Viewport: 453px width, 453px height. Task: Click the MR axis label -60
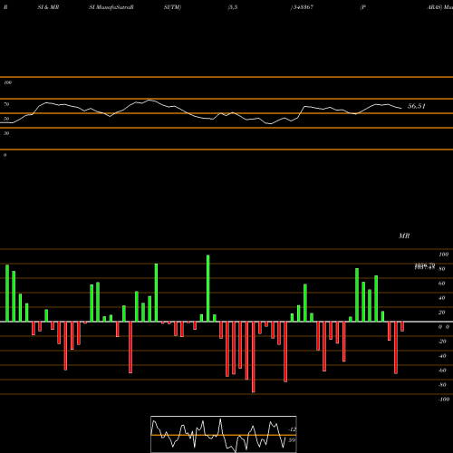click(442, 371)
